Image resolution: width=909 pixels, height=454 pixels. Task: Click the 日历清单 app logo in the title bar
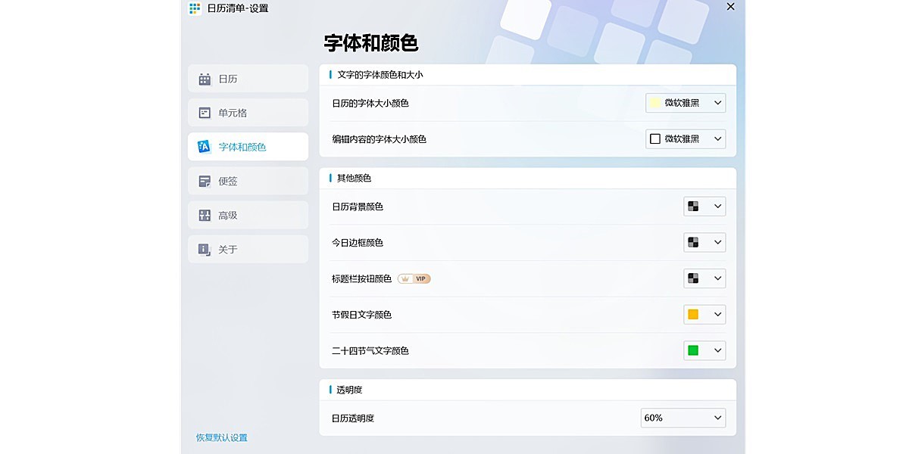193,8
